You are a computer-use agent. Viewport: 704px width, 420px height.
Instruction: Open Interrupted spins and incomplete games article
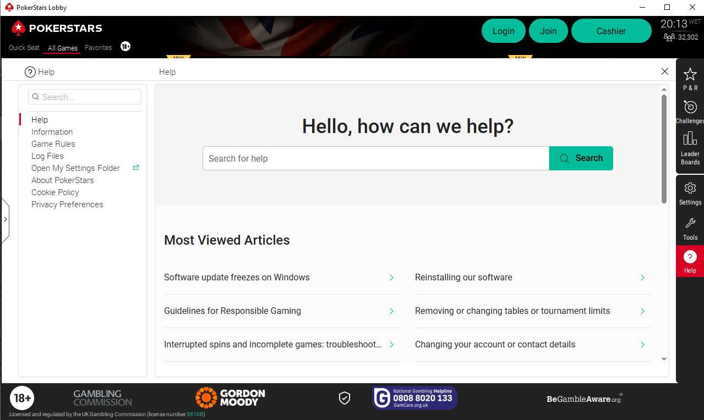pos(273,345)
